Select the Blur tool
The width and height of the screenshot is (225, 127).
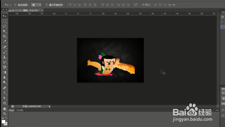tap(4, 77)
